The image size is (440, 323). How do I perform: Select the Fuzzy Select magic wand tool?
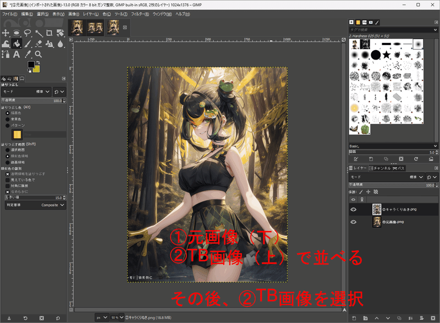38,33
